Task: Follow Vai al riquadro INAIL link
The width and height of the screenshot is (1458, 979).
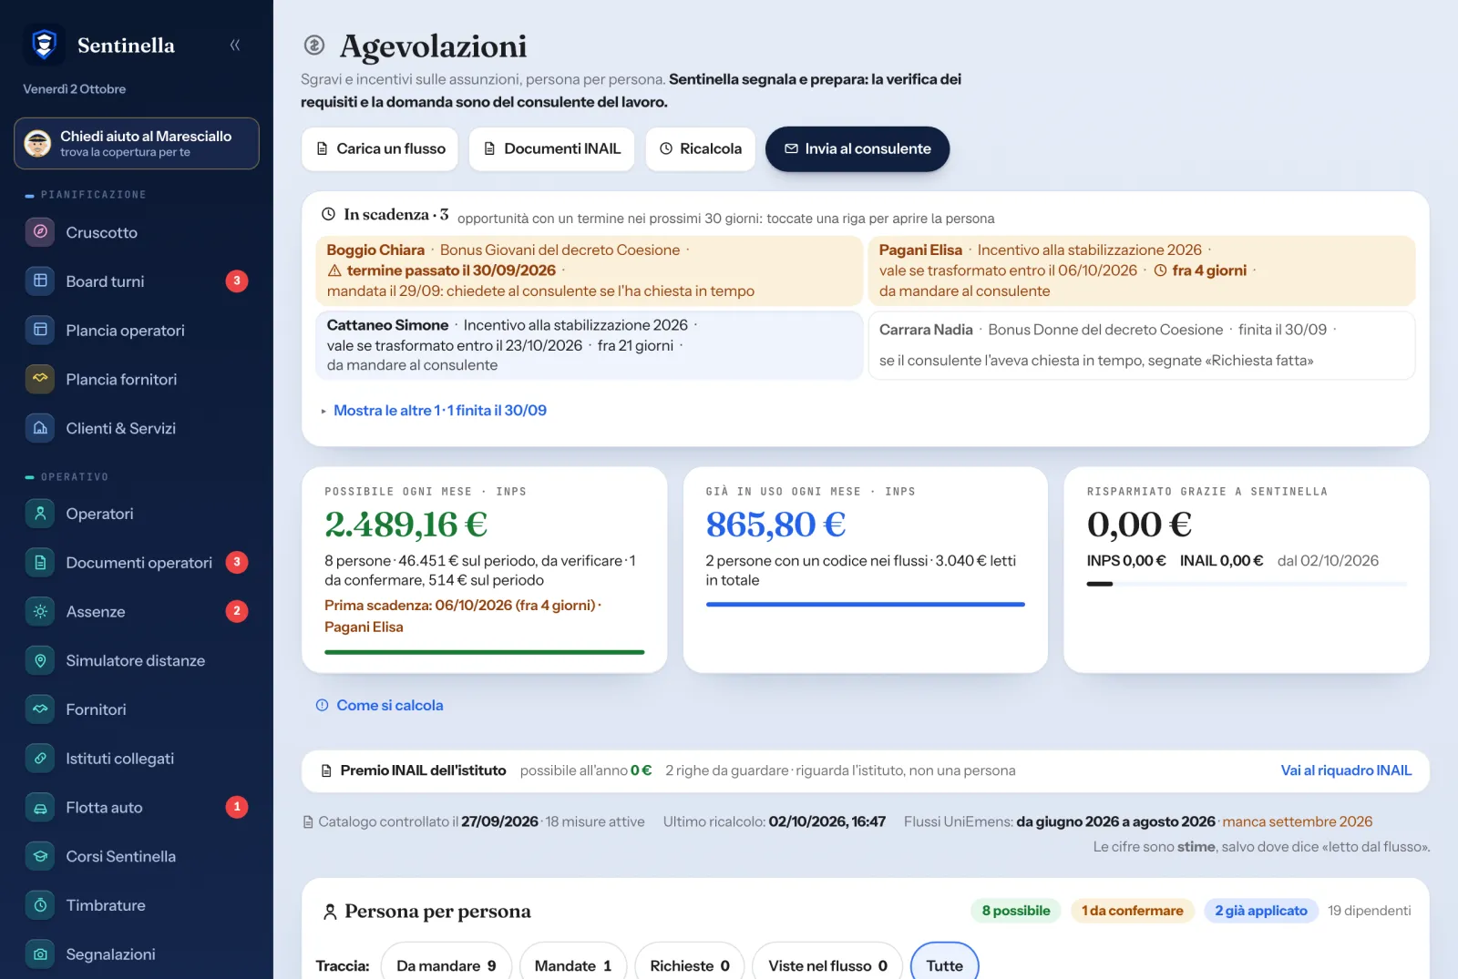Action: (x=1346, y=770)
